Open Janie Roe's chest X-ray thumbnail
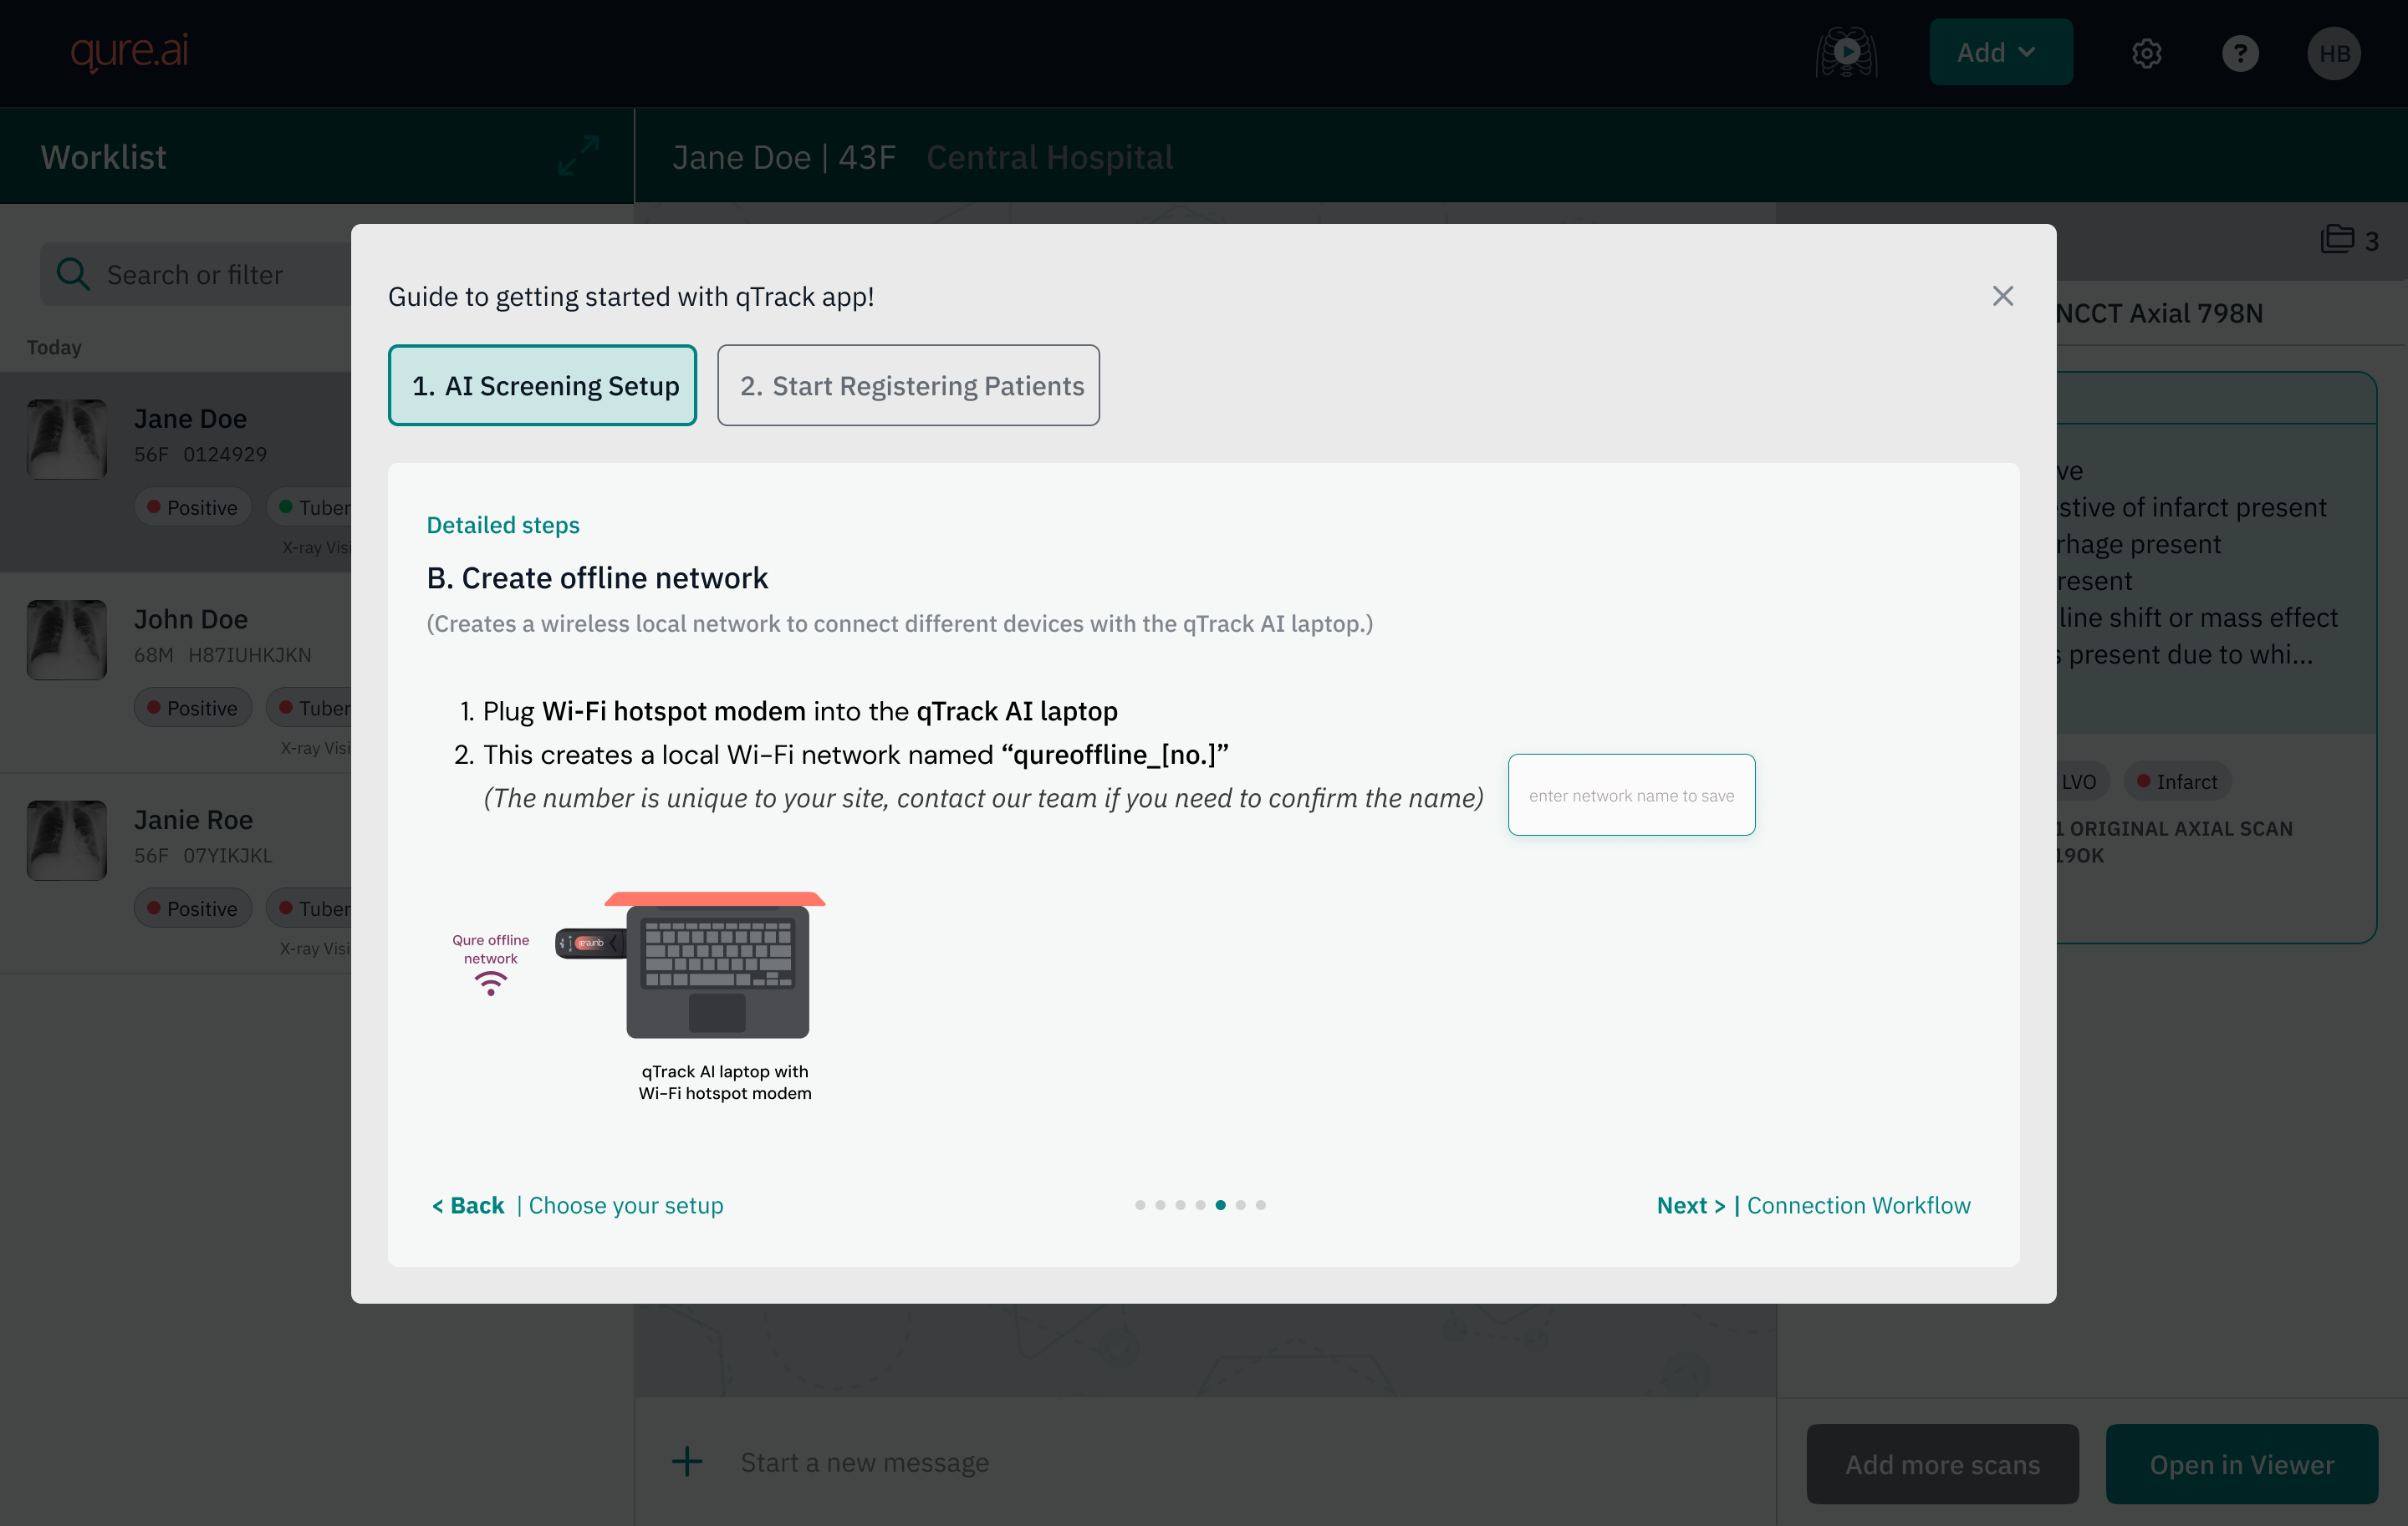Screen dimensions: 2408x1526 [x=66, y=841]
